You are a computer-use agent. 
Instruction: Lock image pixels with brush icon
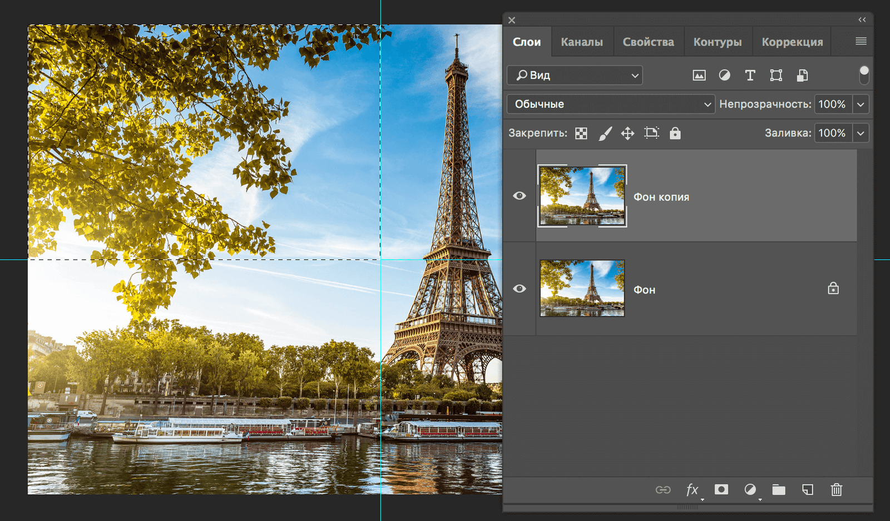click(605, 133)
